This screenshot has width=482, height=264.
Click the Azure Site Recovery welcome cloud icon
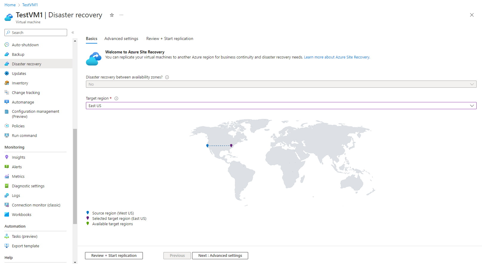pos(94,58)
